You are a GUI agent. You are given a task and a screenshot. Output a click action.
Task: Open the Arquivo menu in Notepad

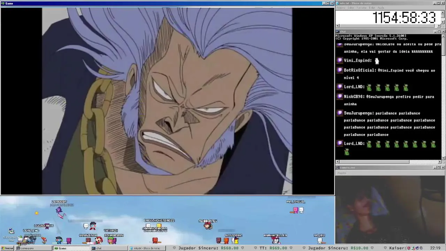point(340,8)
